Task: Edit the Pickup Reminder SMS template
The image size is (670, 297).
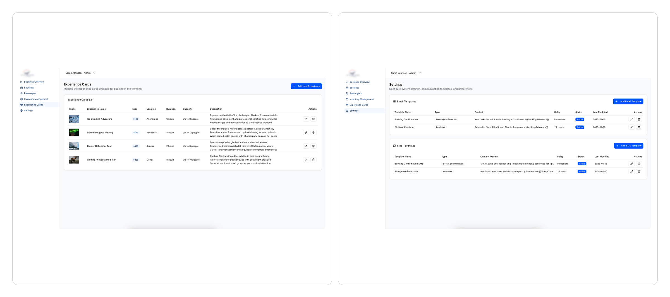Action: [x=631, y=171]
